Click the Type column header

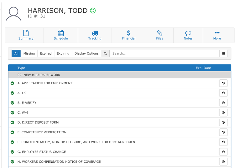(x=21, y=68)
